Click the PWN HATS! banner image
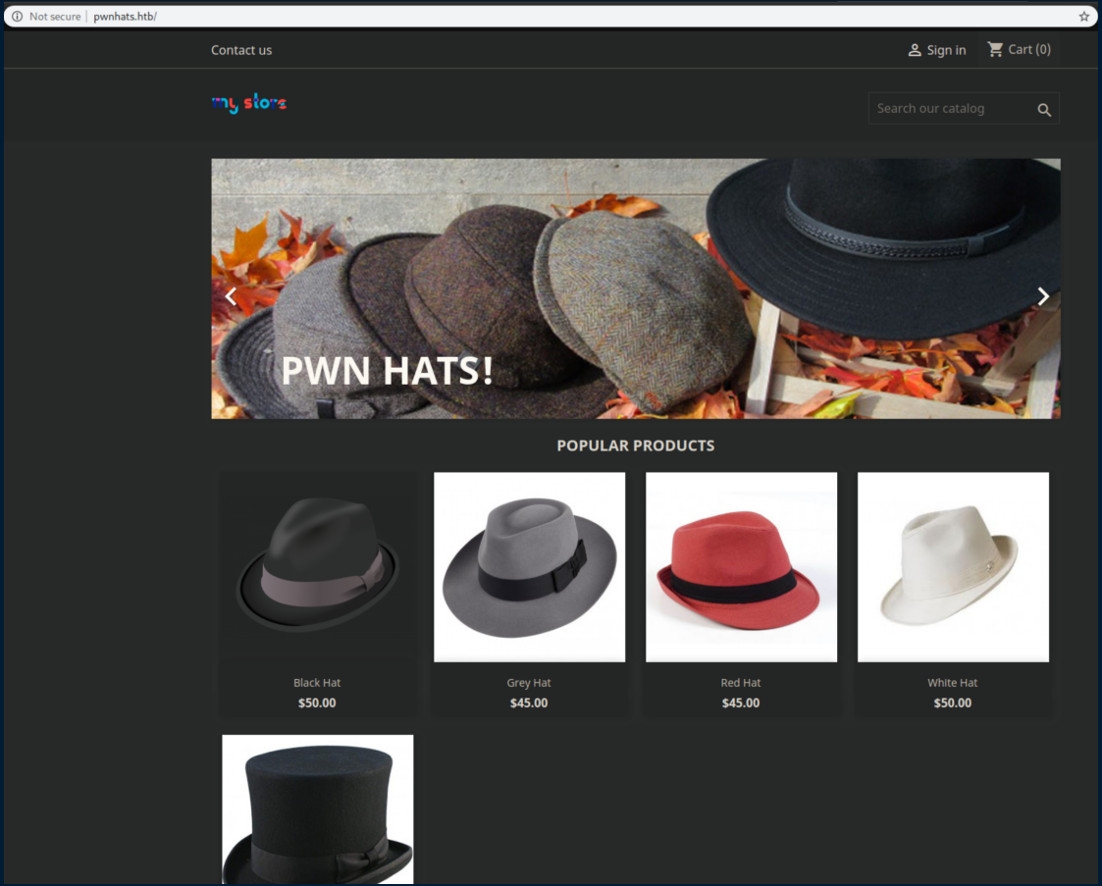Image resolution: width=1102 pixels, height=886 pixels. coord(635,288)
